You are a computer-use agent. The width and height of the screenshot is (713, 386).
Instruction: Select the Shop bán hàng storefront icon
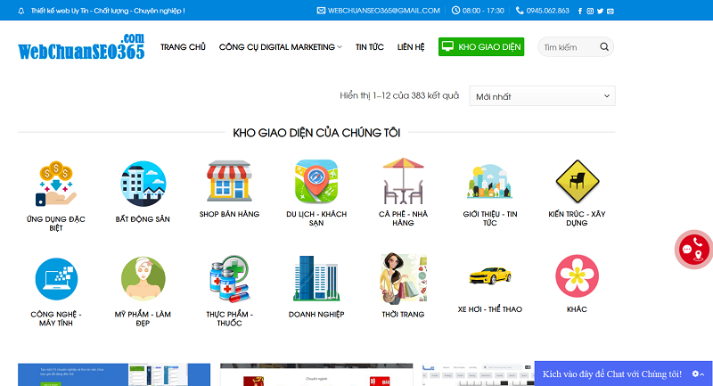click(229, 181)
